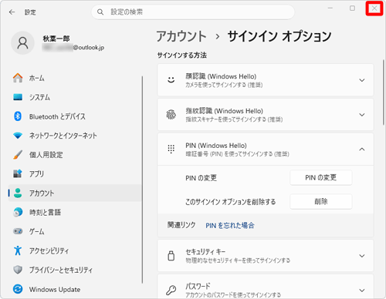Open ゲーム settings category
Screen dimensions: 386x299
pos(75,231)
